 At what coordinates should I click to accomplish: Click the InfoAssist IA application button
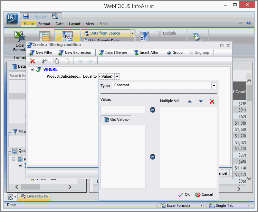click(12, 19)
